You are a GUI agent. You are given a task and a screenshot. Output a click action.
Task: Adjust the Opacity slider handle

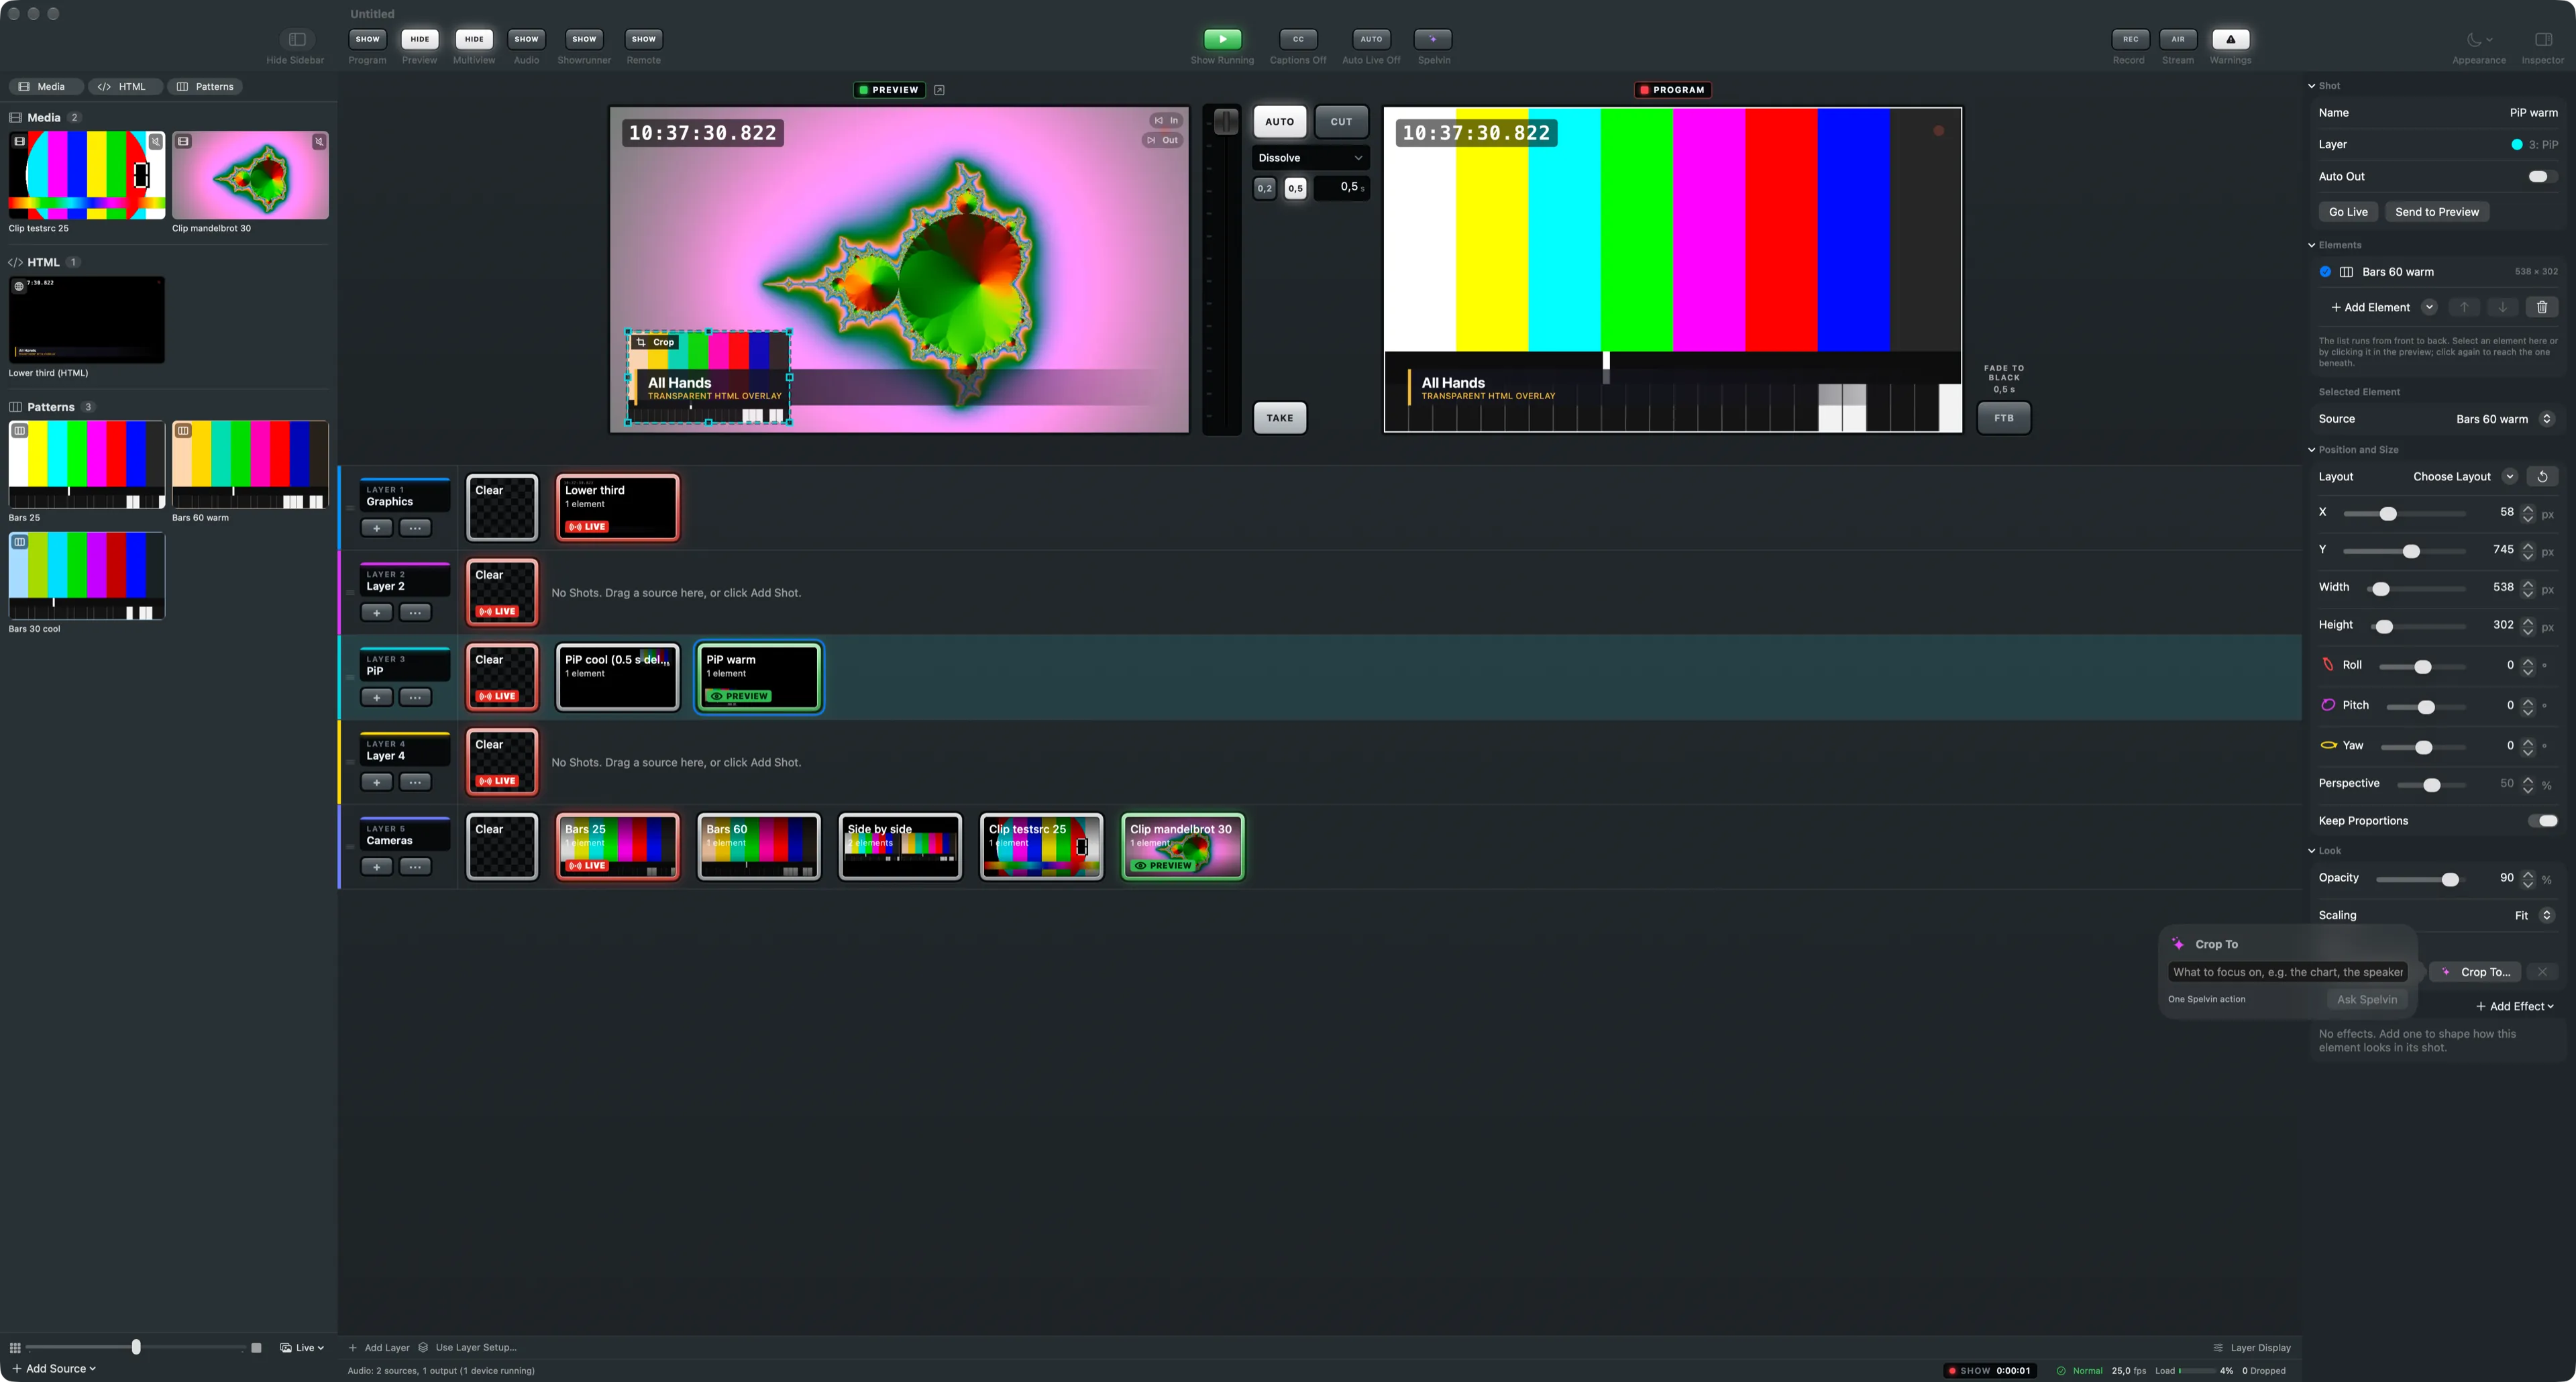[2450, 880]
